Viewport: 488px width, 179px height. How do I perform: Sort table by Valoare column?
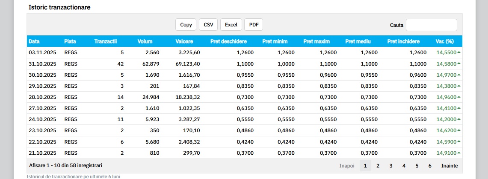(x=184, y=41)
